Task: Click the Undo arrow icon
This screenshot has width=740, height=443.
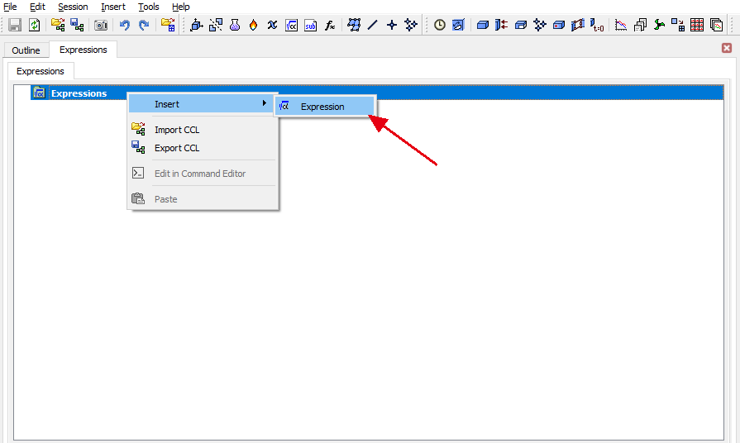Action: [125, 26]
